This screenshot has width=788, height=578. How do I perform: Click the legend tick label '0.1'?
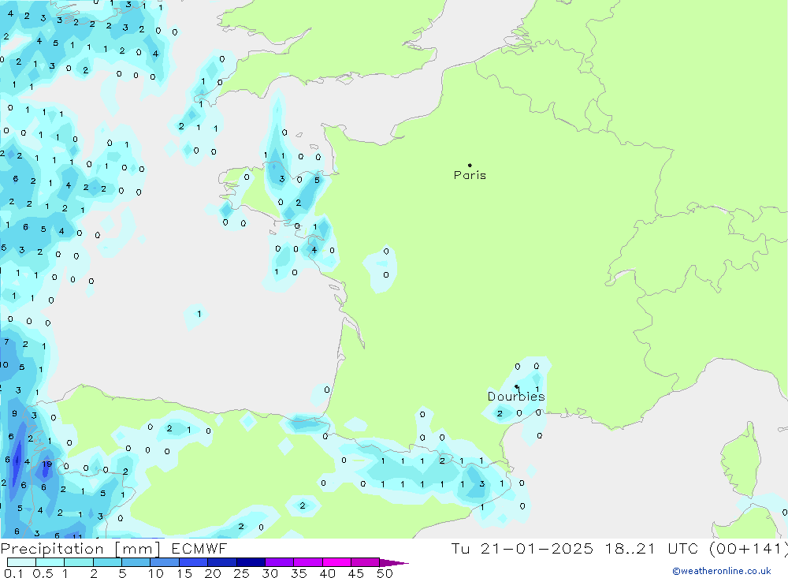[13, 573]
